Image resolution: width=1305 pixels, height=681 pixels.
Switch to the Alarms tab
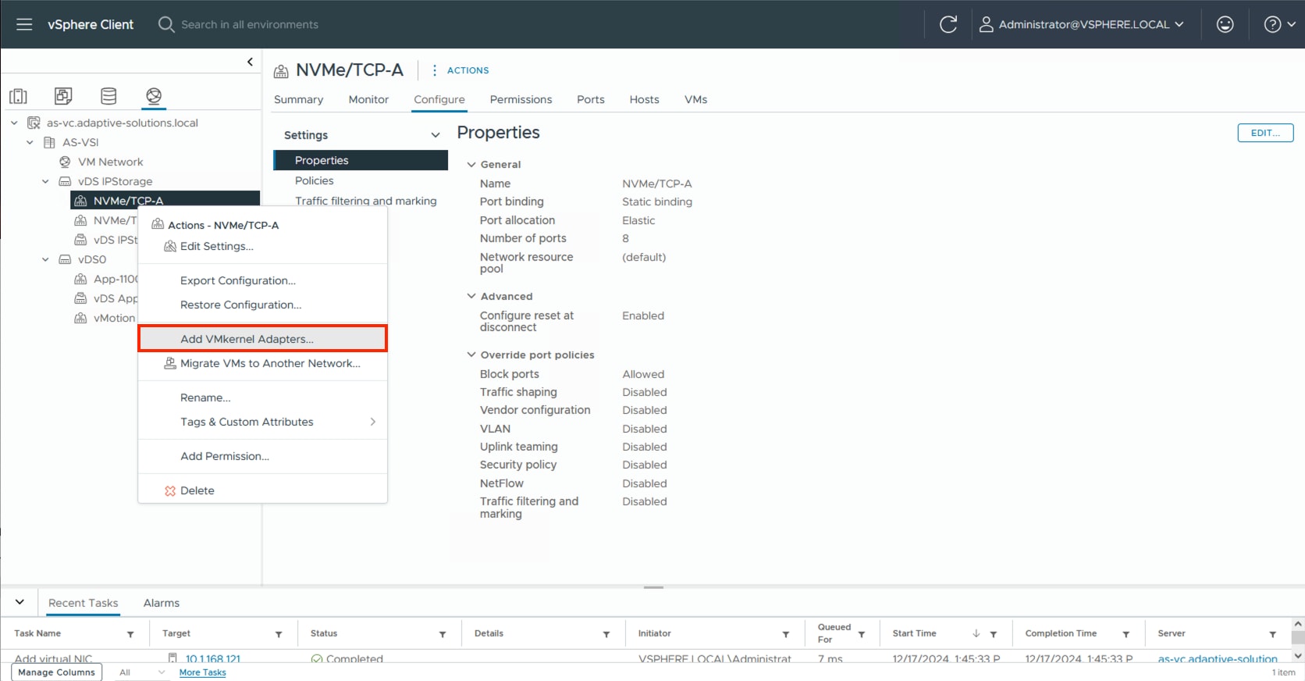[162, 603]
